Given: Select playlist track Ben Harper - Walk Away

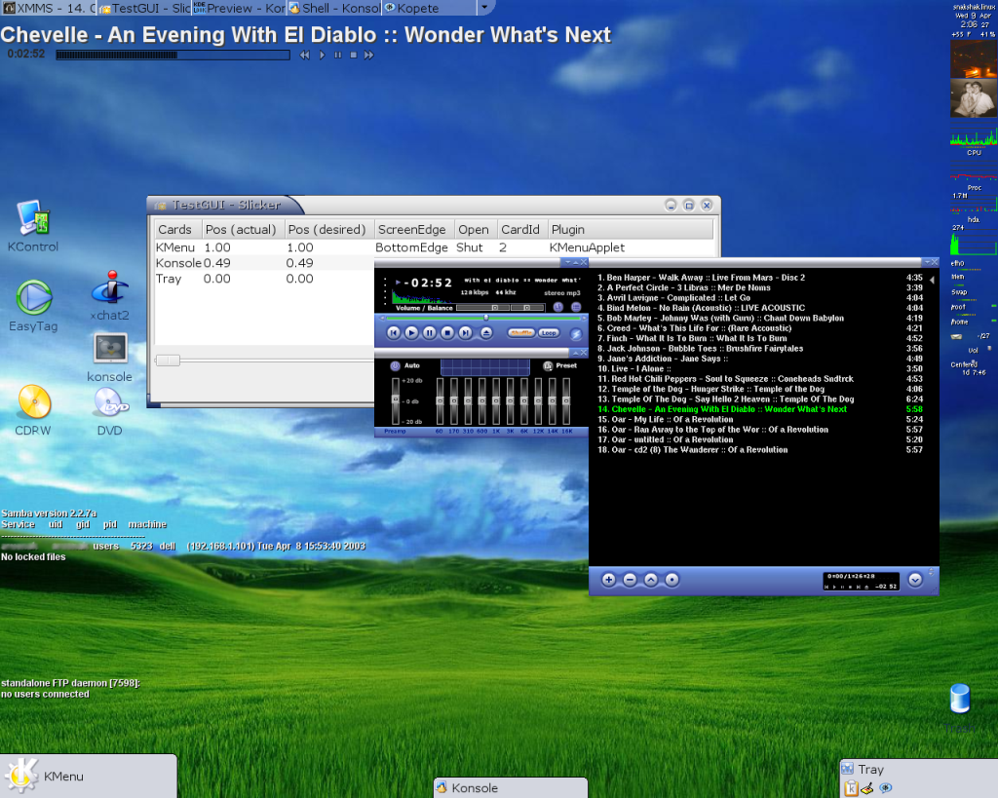Looking at the screenshot, I should click(x=760, y=278).
